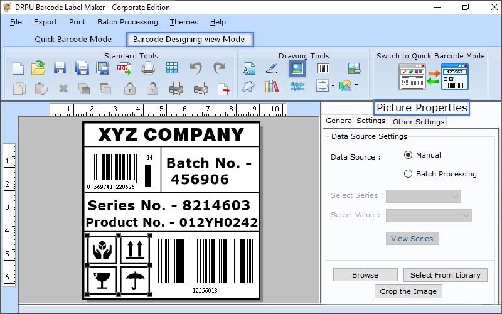Open the Other Settings tab
Image resolution: width=502 pixels, height=314 pixels.
pos(418,122)
